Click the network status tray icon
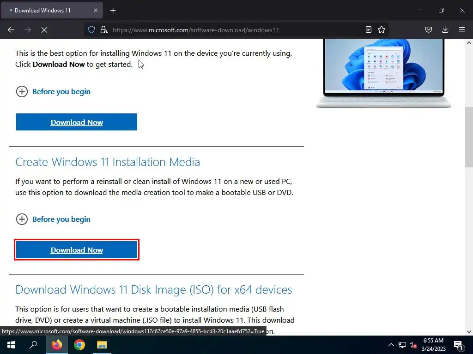Screen dimensions: 473x354 (402, 345)
